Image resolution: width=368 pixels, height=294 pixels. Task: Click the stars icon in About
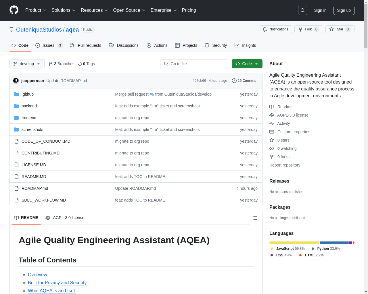pos(272,140)
